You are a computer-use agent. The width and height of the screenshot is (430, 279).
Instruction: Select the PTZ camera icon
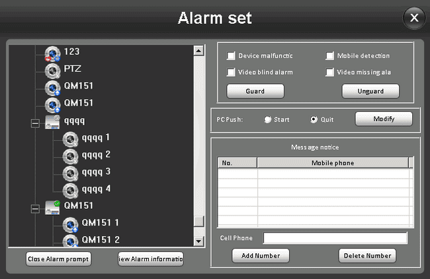click(x=53, y=69)
